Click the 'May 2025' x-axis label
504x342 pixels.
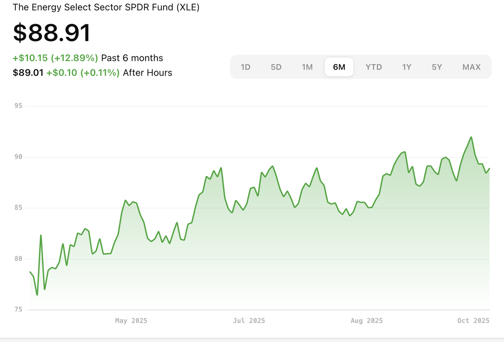(131, 321)
